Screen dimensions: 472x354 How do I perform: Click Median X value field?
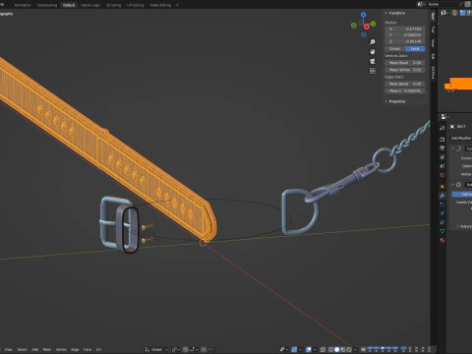coord(405,29)
